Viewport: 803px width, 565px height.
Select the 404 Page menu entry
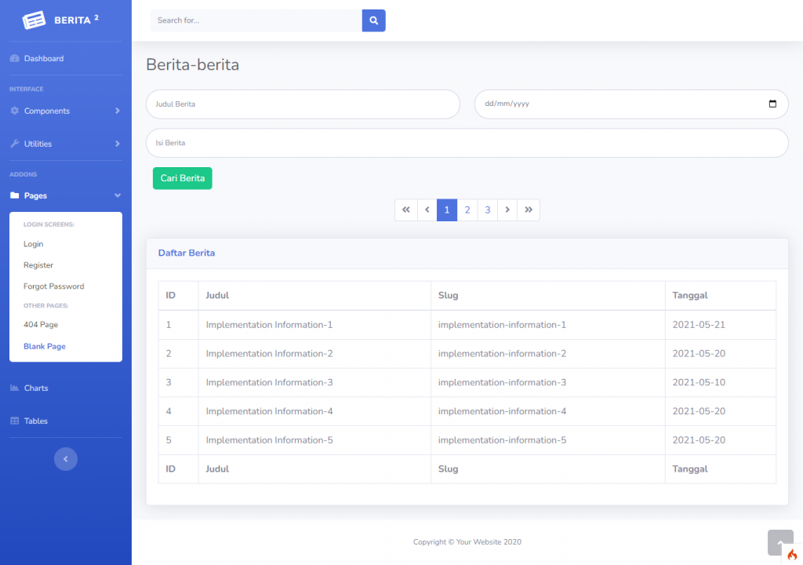(x=39, y=324)
